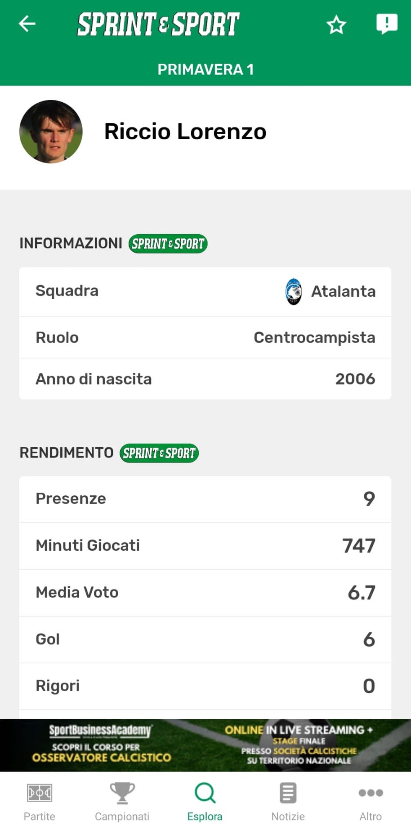
Task: Tap the Gol statistic row
Action: (205, 639)
